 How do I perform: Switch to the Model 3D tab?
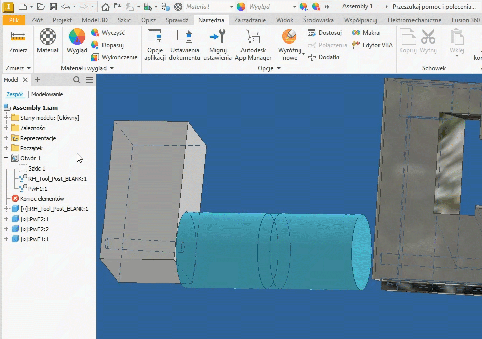pos(95,20)
